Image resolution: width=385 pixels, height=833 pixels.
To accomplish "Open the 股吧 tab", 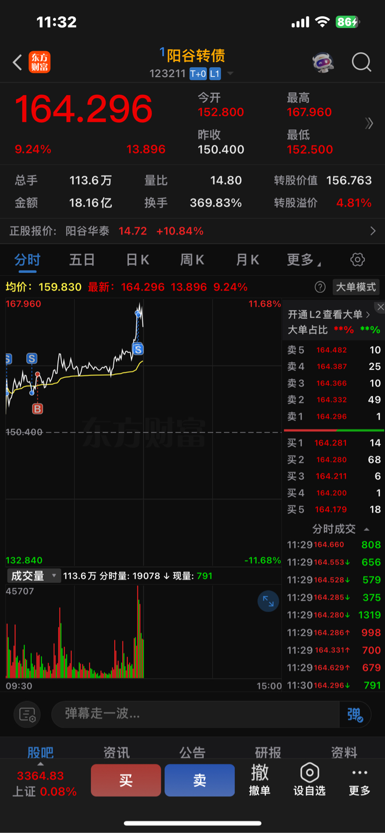I will (x=41, y=752).
